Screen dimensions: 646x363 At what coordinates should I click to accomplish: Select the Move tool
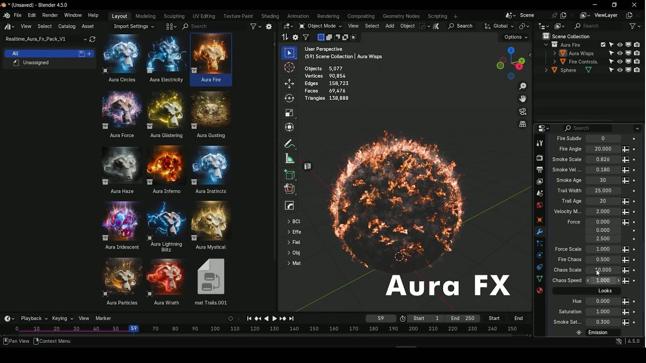(289, 84)
